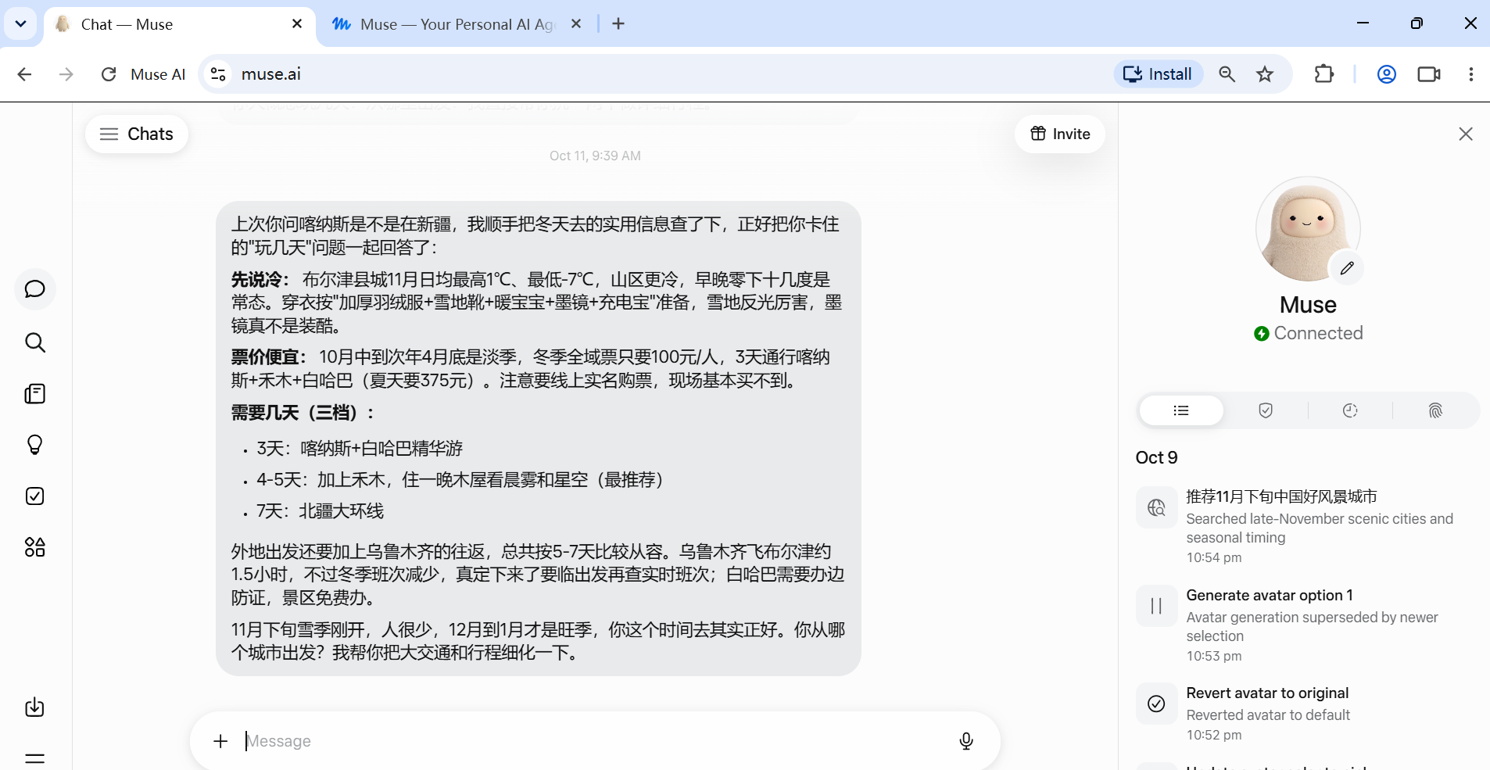Screen dimensions: 1490x770
Task: Click the pause icon beside Generate avatar option
Action: click(x=1156, y=606)
